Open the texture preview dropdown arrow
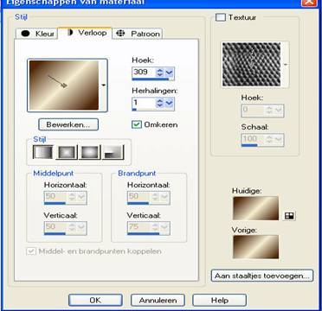 [x=285, y=65]
